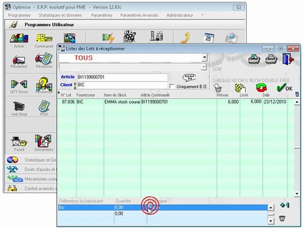
Task: Click the Article label link
Action: point(68,77)
